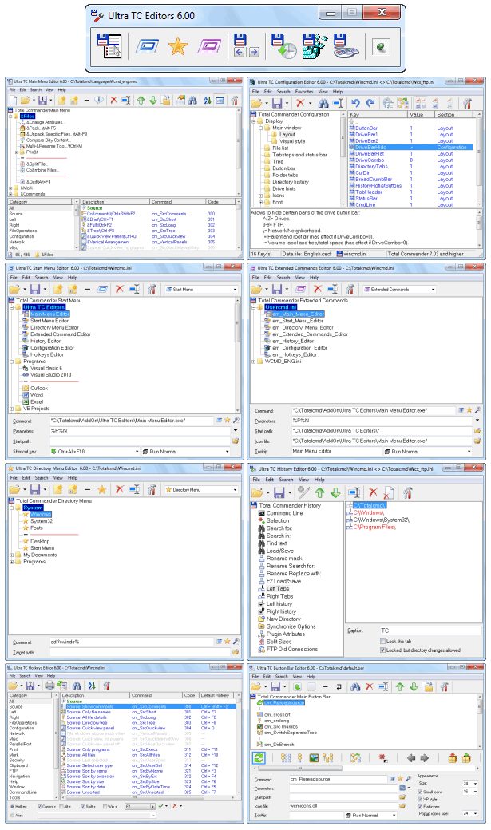Select 'em_History_Editor' in Extended Commands tree
Screen dimensions: 491x830
coord(293,341)
